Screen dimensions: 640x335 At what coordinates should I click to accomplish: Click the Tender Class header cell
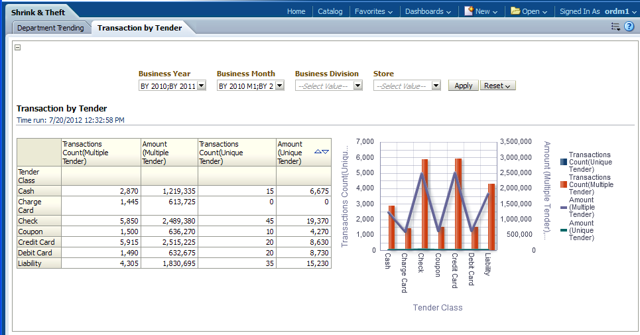(38, 176)
